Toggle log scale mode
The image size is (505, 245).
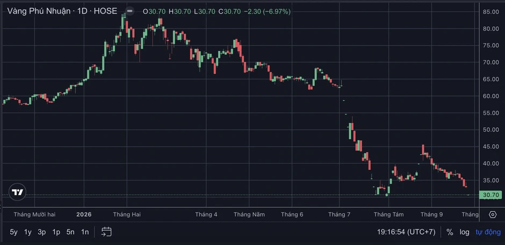464,232
